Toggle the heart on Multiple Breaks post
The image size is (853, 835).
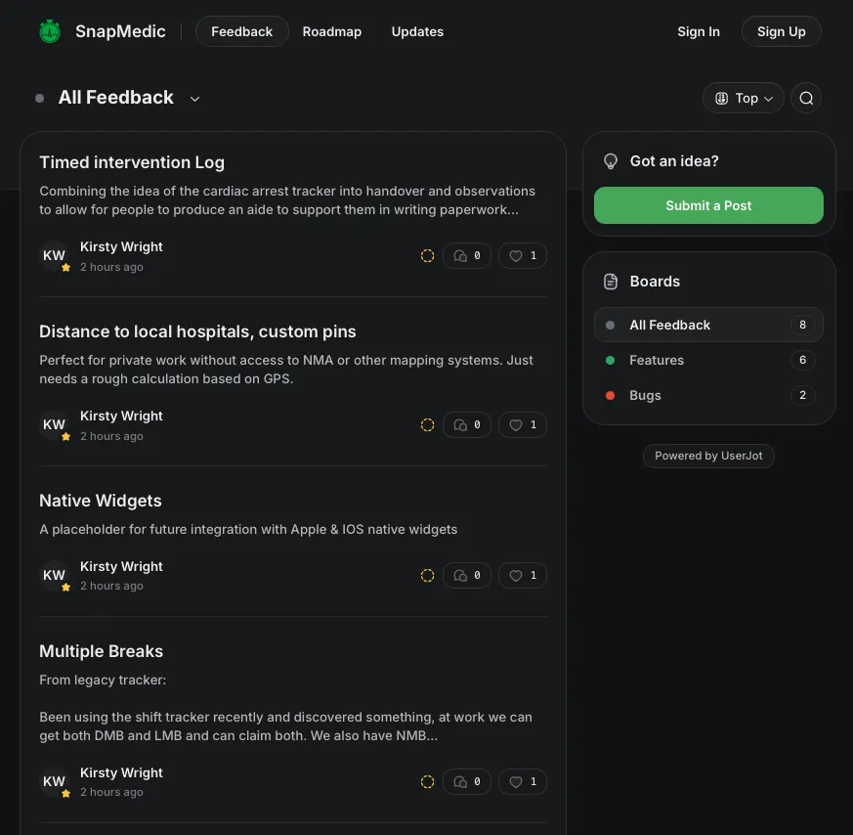(x=522, y=781)
